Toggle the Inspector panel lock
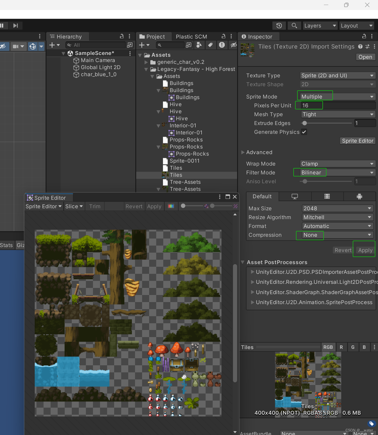This screenshot has height=435, width=378. tap(364, 36)
